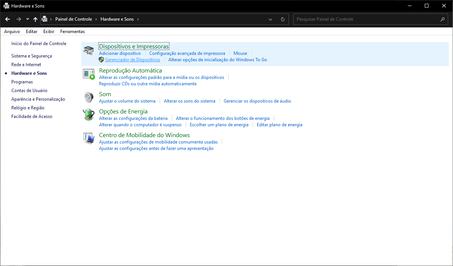This screenshot has width=453, height=266.
Task: Click the up navigation arrow
Action: coord(35,19)
